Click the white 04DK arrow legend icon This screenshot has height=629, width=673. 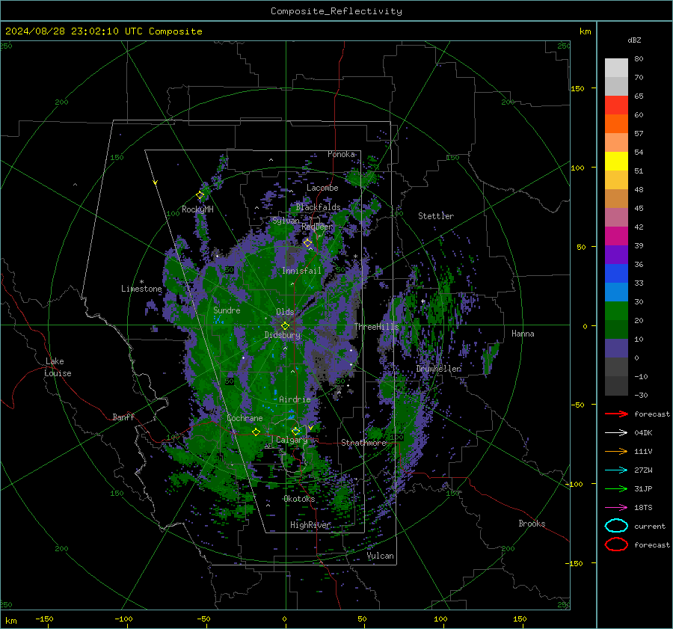[x=616, y=432]
